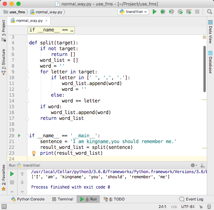Open the trandition run configuration dropdown
214x210 pixels.
pyautogui.click(x=133, y=12)
